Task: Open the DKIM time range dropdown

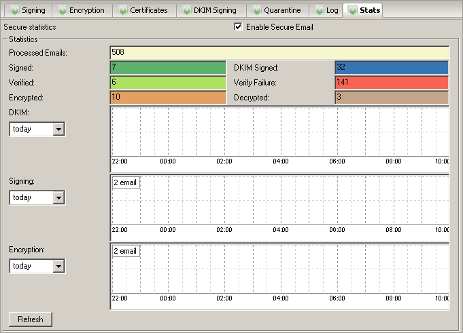Action: (x=58, y=129)
